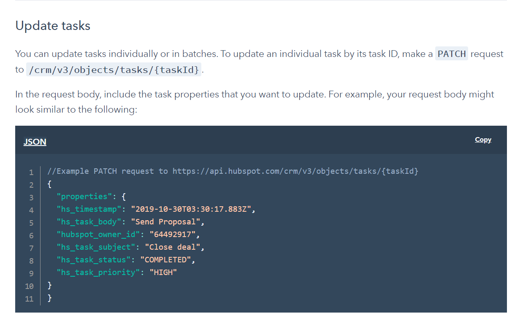Screen dimensions: 531x321
Task: Click the opening brace on line 2
Action: (50, 184)
